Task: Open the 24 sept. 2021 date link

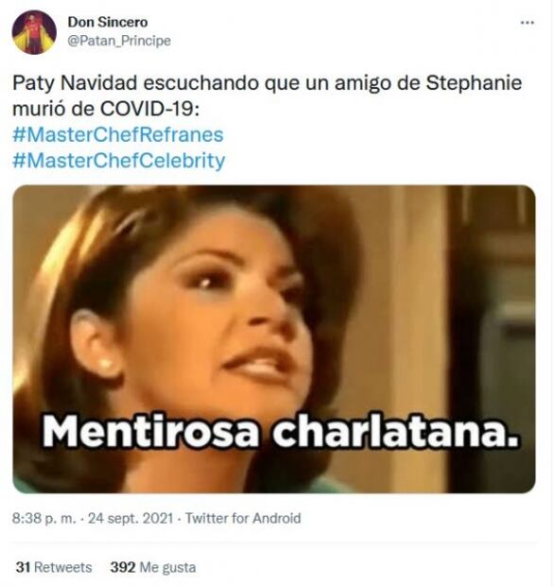Action: (x=130, y=518)
